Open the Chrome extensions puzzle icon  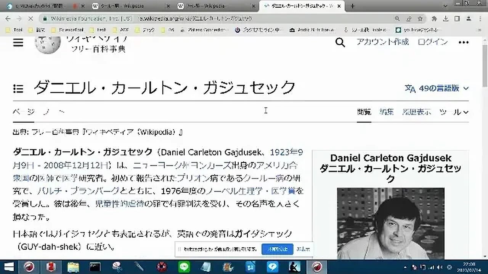coord(434,18)
